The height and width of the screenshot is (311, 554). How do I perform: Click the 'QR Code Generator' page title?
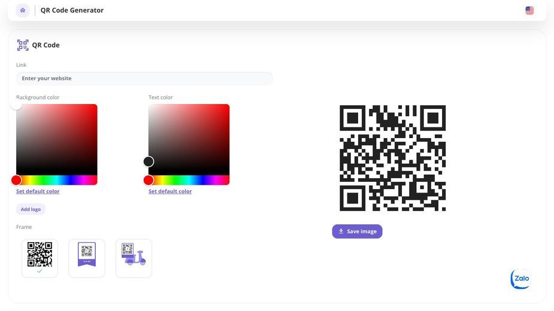tap(72, 10)
